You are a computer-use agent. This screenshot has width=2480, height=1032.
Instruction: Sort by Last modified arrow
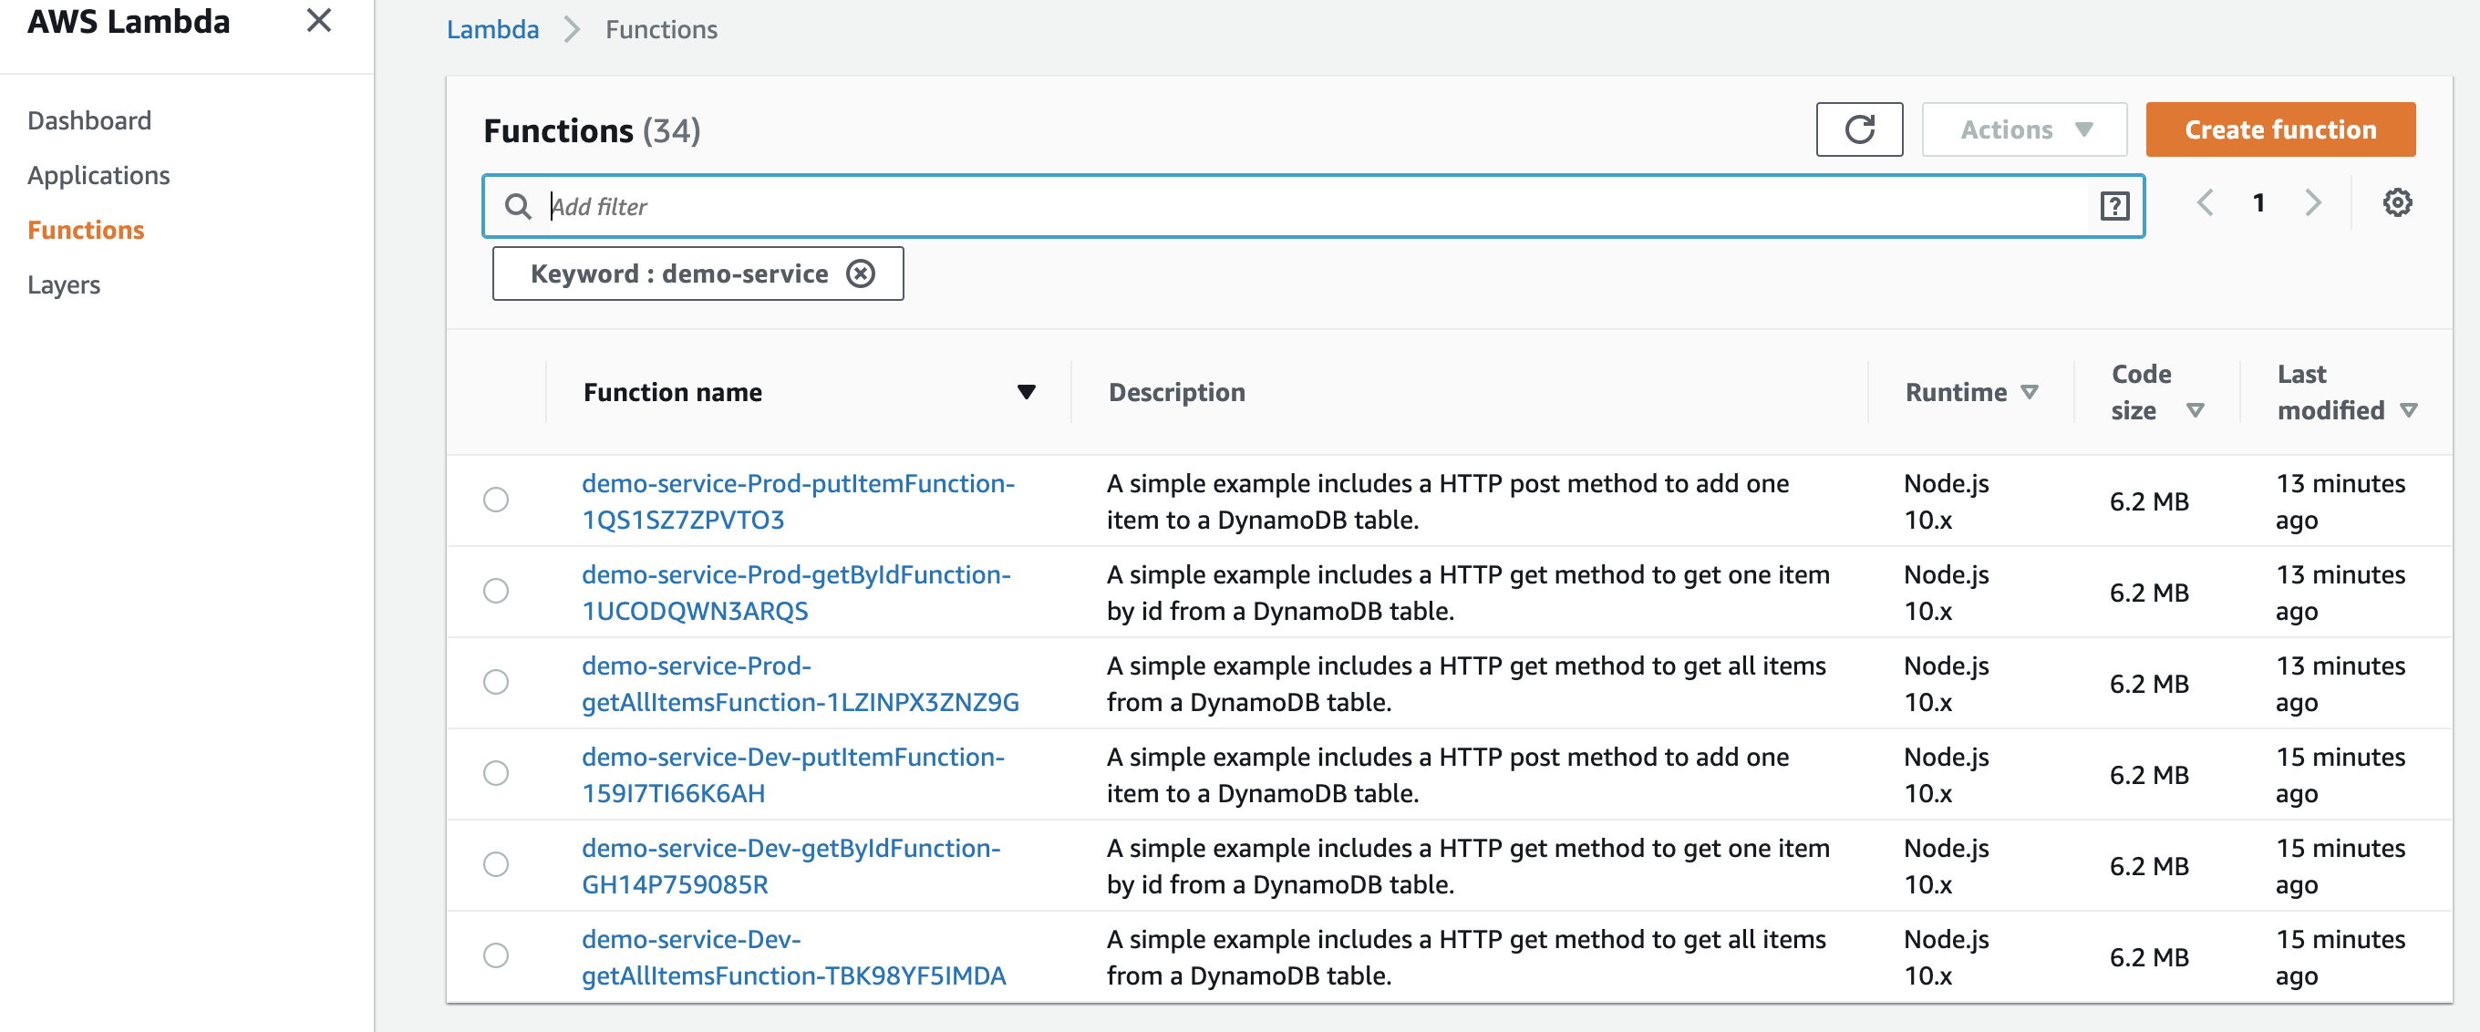click(2409, 411)
